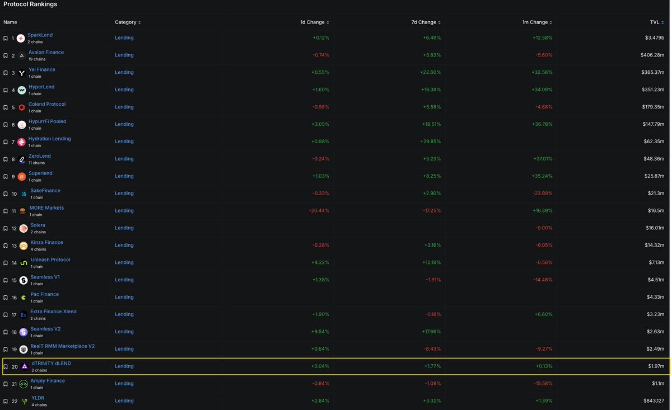Open the ZeroLend logo icon
This screenshot has width=672, height=410.
(x=22, y=159)
